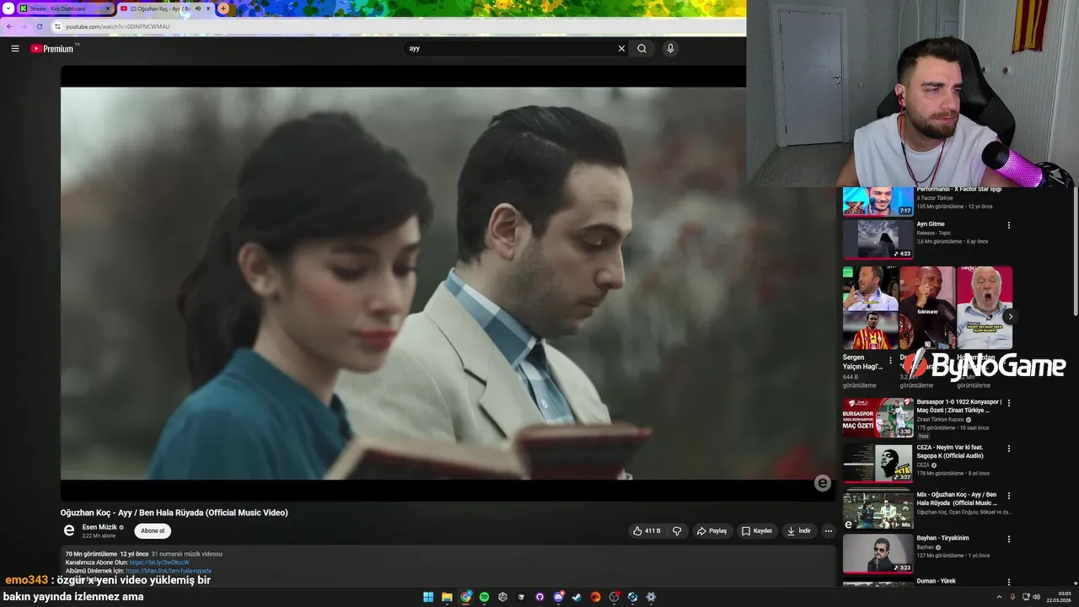The image size is (1079, 607).
Task: Open the X Factor Star Işığı video thumbnail
Action: pos(878,201)
